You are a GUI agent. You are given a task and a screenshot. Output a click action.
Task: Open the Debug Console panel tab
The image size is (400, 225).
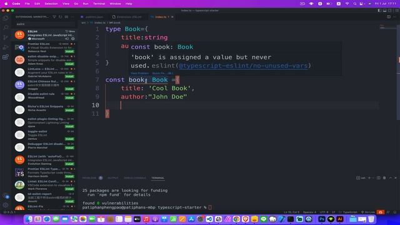coord(135,177)
